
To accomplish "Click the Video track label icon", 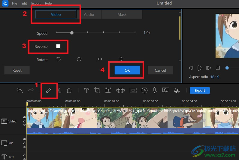I will 4,121.
